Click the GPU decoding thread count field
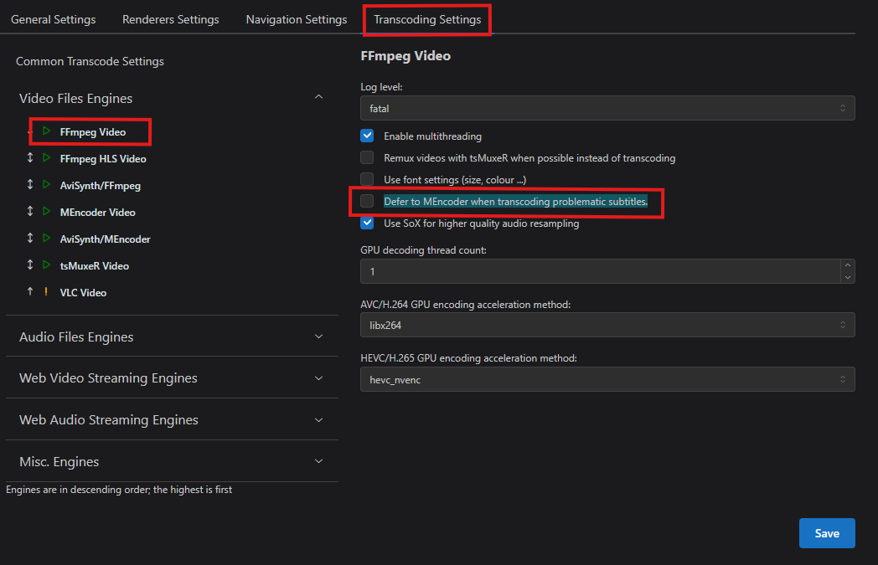Screen dimensions: 878x565 (x=601, y=271)
